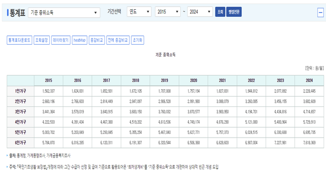
Task: Select the 2인가구 row header
Action: point(20,101)
